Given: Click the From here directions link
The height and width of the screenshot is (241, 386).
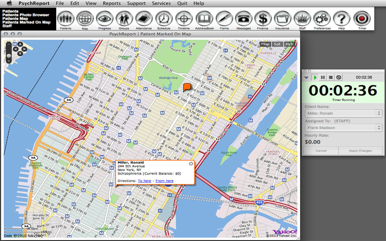Looking at the screenshot, I should point(165,181).
